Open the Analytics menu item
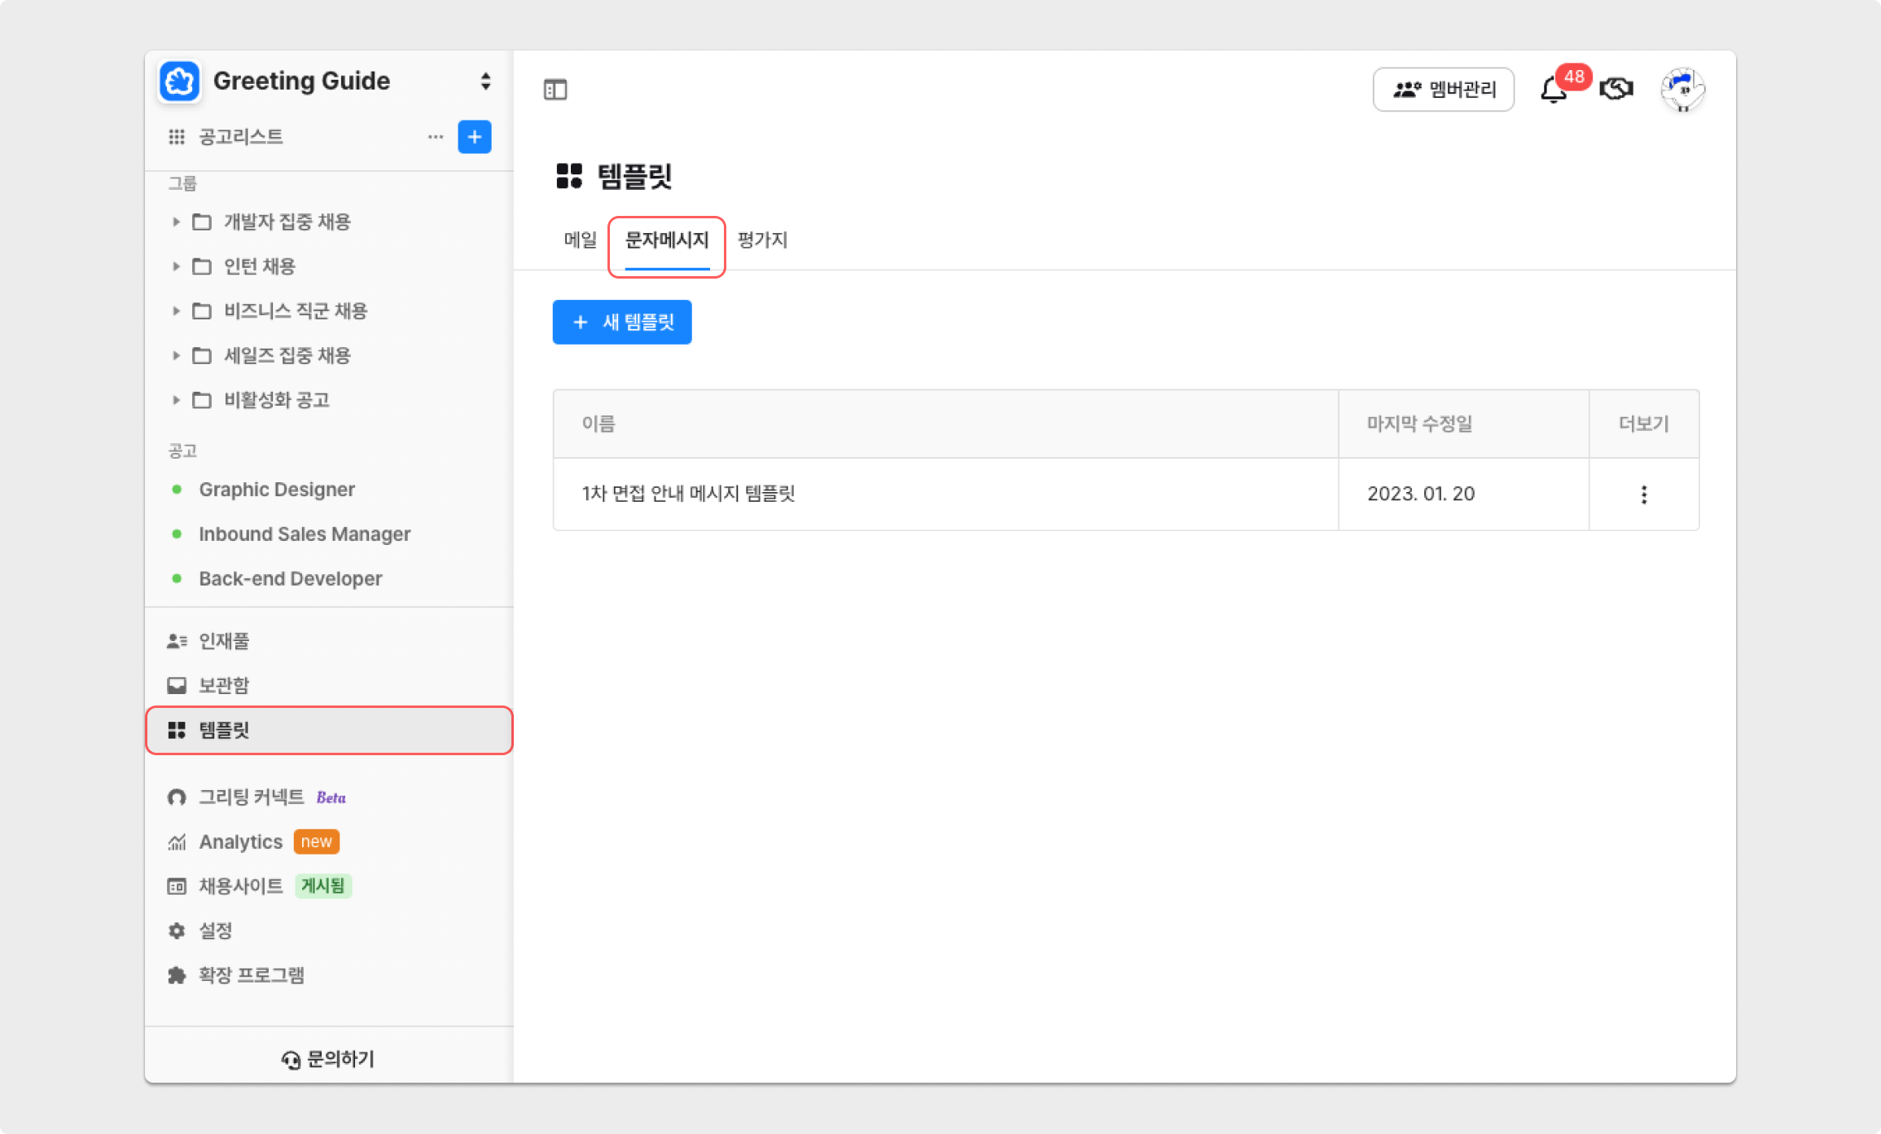The image size is (1881, 1134). pos(240,842)
